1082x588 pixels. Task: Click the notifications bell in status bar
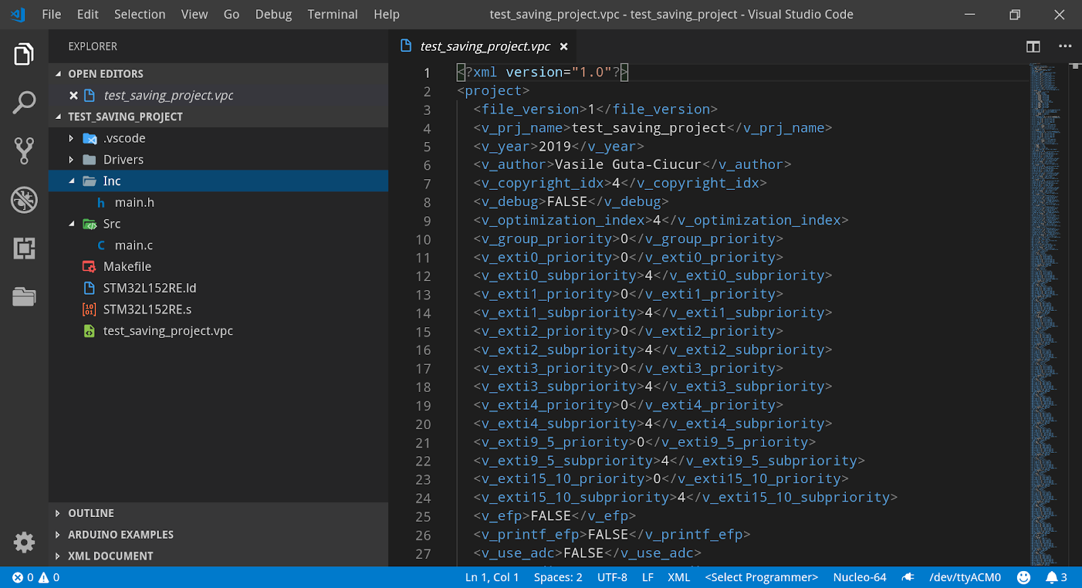click(1056, 577)
